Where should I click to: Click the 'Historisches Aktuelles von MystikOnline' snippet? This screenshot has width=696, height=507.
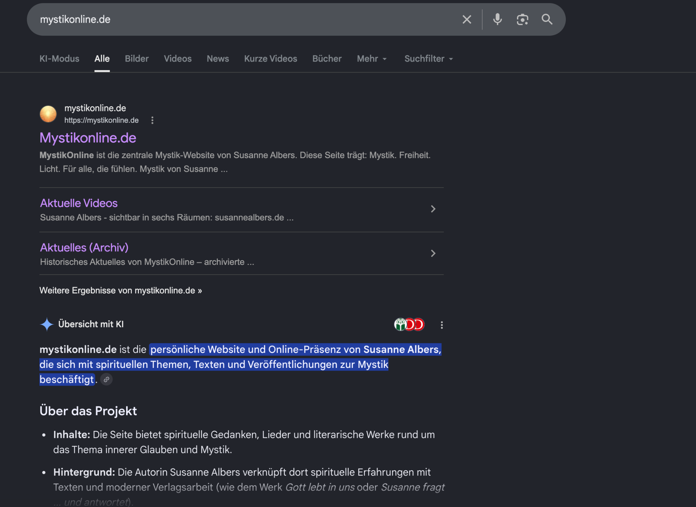pos(147,262)
